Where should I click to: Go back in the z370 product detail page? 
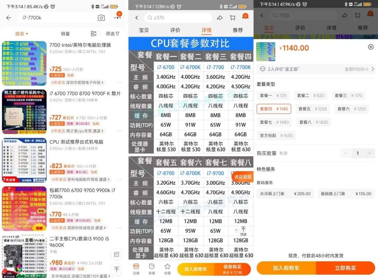coord(137,17)
